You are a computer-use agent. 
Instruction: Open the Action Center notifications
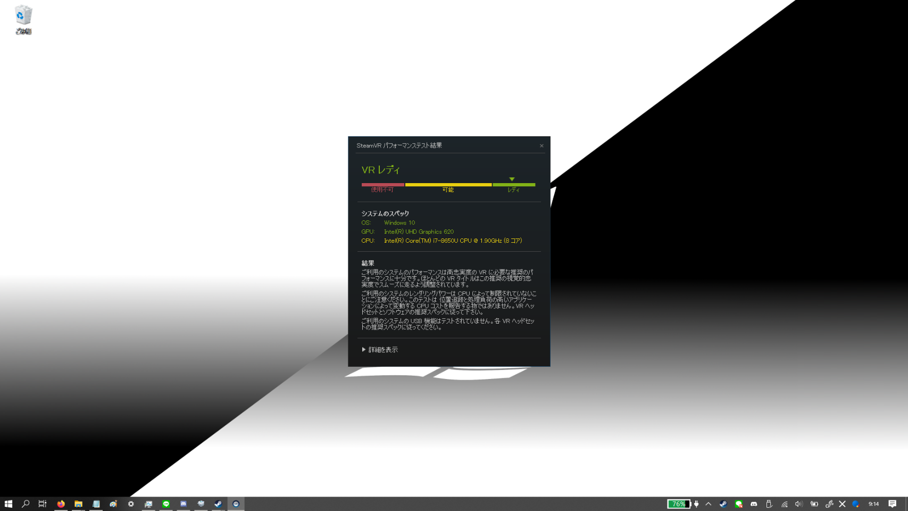(x=892, y=504)
